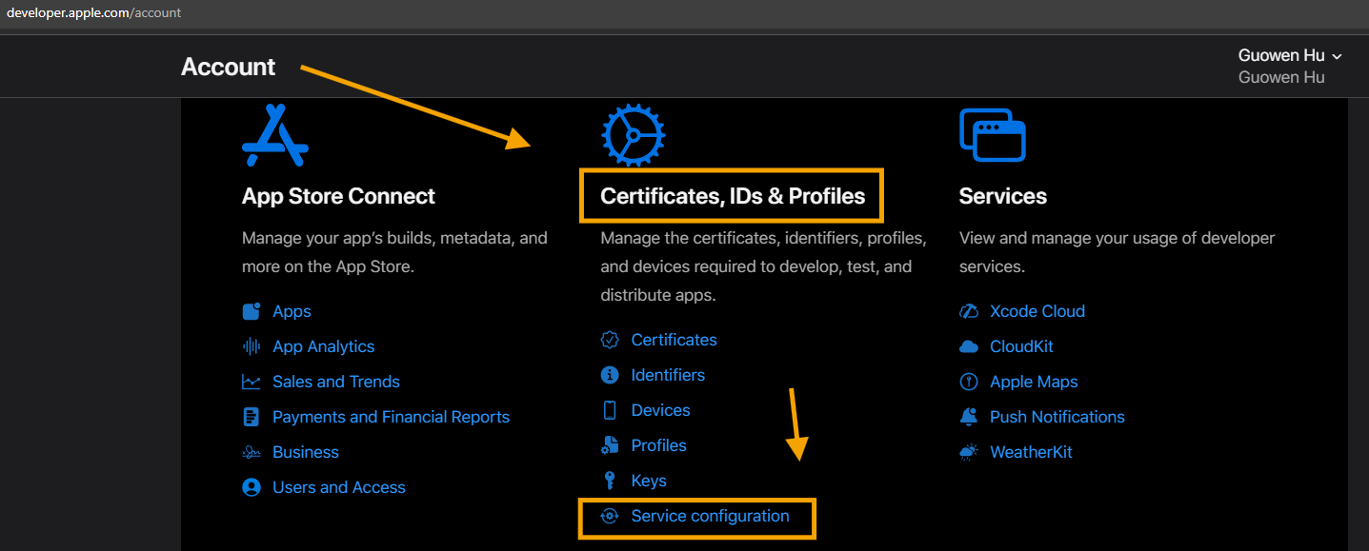Image resolution: width=1369 pixels, height=551 pixels.
Task: Click the Certificates gear icon at top
Action: click(x=633, y=135)
